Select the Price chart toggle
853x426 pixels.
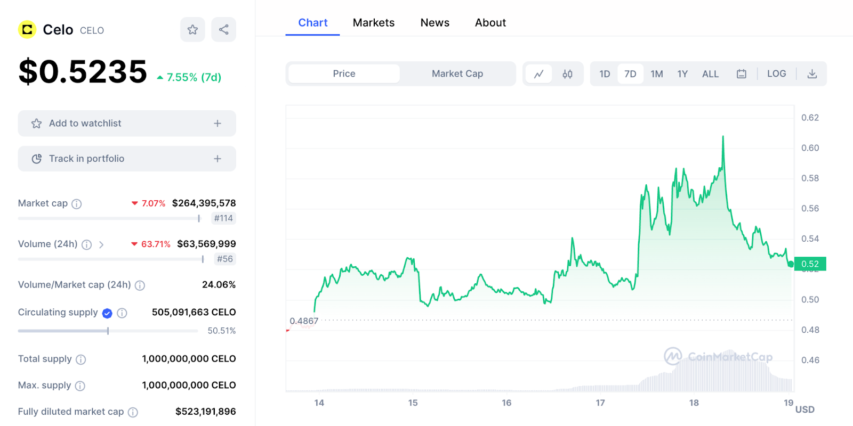[x=344, y=73]
